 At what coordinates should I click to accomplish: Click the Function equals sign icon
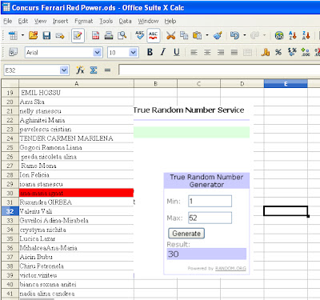107,70
